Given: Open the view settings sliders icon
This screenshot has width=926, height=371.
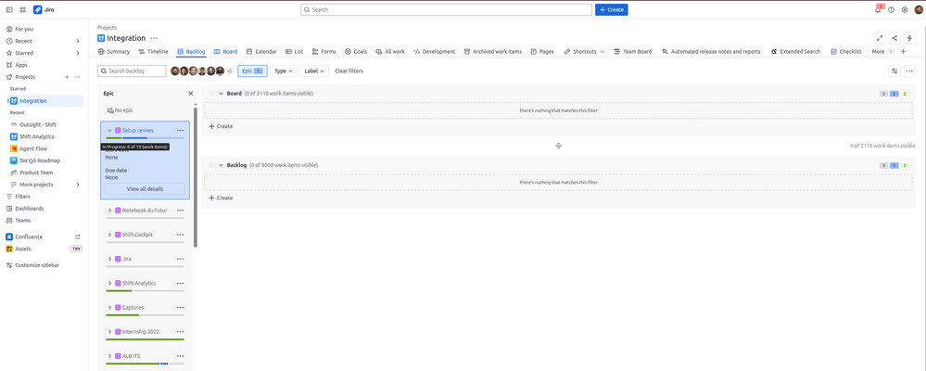Looking at the screenshot, I should [x=894, y=70].
